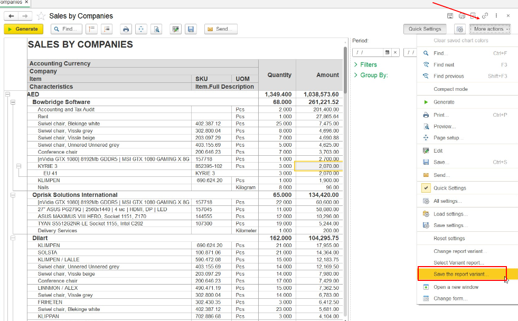The image size is (518, 321).
Task: Click the toolbar floppy disk save icon
Action: click(x=191, y=29)
